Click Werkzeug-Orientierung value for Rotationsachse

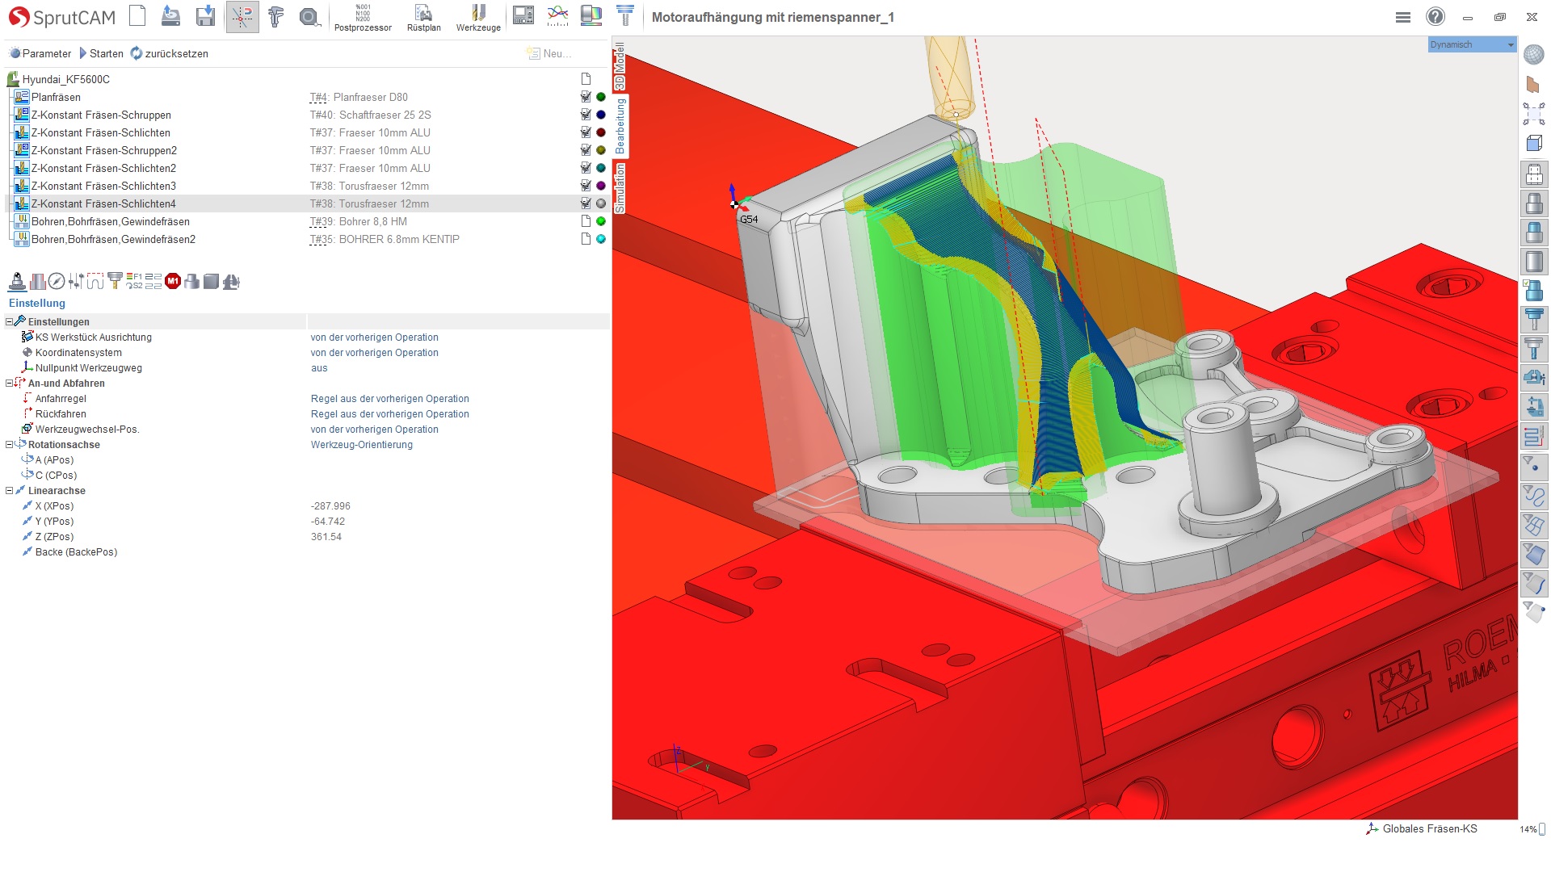click(x=362, y=445)
